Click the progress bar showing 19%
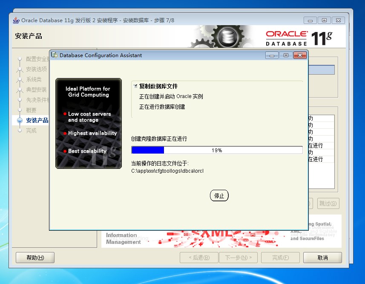The image size is (365, 284). (217, 150)
